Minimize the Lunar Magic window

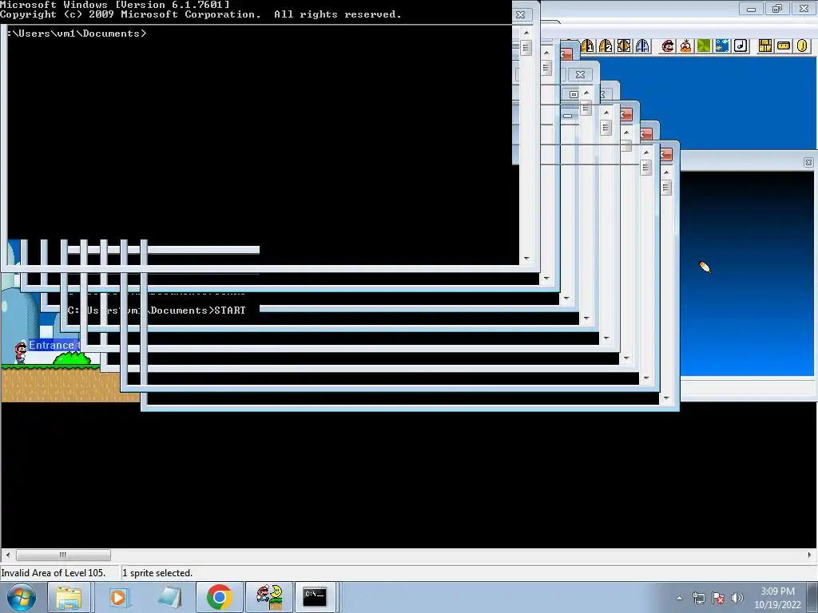point(751,9)
